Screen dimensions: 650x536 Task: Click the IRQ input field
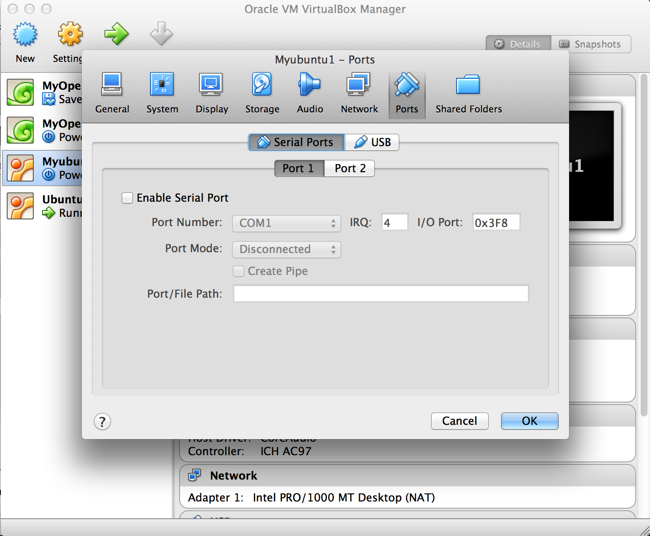[x=395, y=222]
